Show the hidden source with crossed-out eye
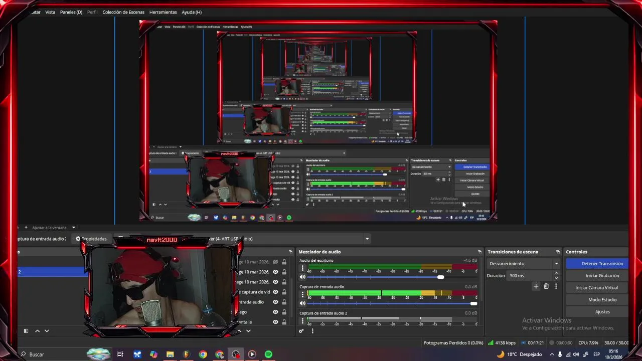The image size is (642, 361). (275, 262)
